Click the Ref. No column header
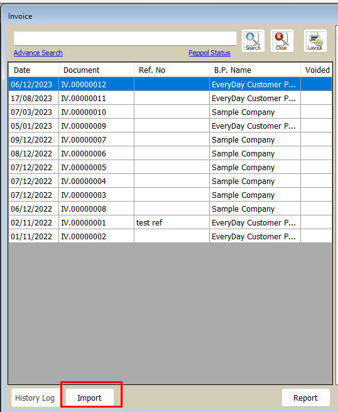 coord(172,70)
